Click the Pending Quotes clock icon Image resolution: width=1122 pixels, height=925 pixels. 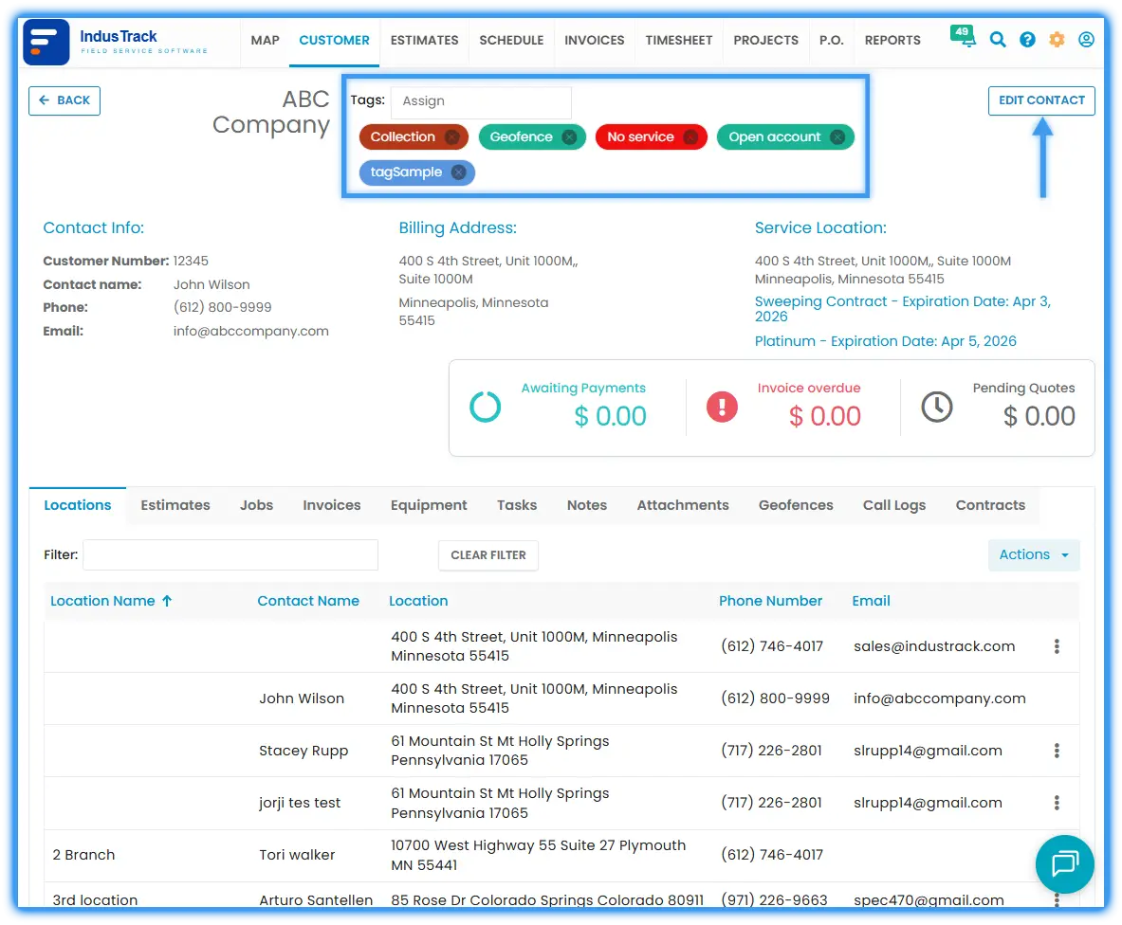click(x=937, y=407)
